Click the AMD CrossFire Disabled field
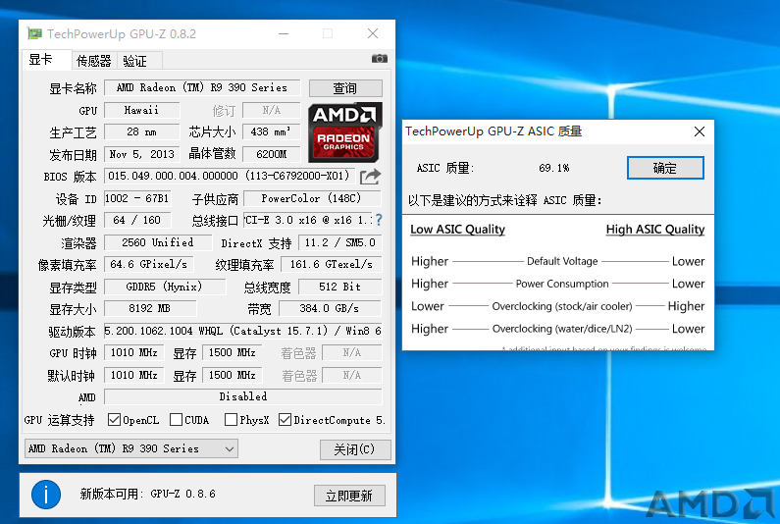The height and width of the screenshot is (524, 780). (242, 396)
